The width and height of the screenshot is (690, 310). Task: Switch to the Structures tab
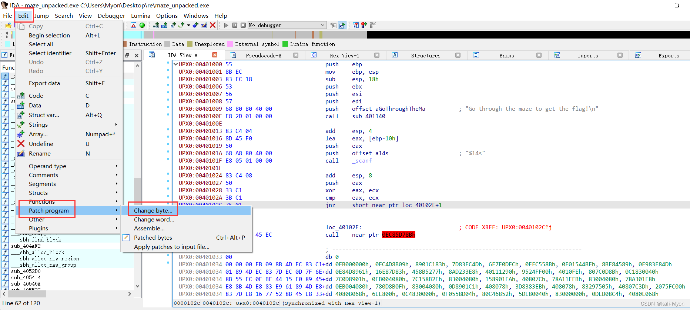point(426,55)
